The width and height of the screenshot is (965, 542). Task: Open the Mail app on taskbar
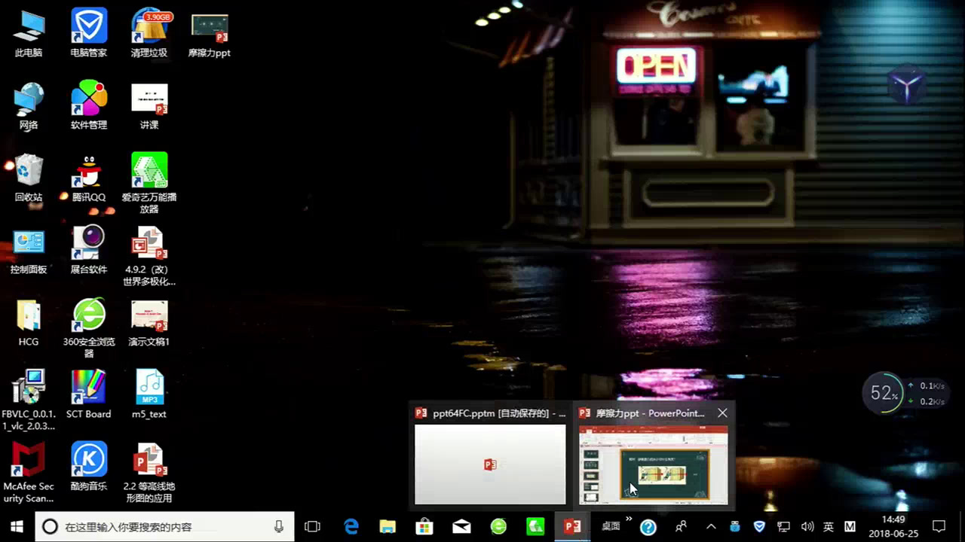click(x=461, y=526)
